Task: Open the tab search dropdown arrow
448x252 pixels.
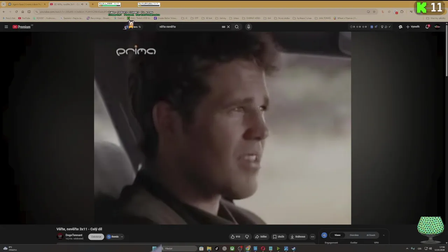Action: point(3,4)
